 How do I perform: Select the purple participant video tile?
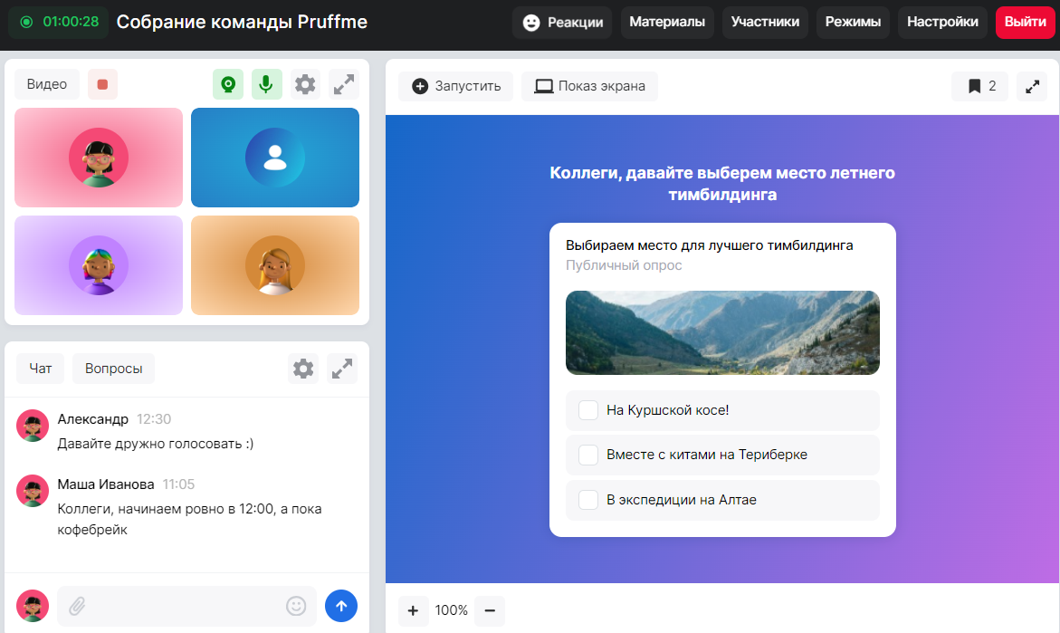click(99, 265)
